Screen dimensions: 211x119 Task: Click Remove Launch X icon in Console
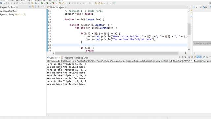coord(182,57)
